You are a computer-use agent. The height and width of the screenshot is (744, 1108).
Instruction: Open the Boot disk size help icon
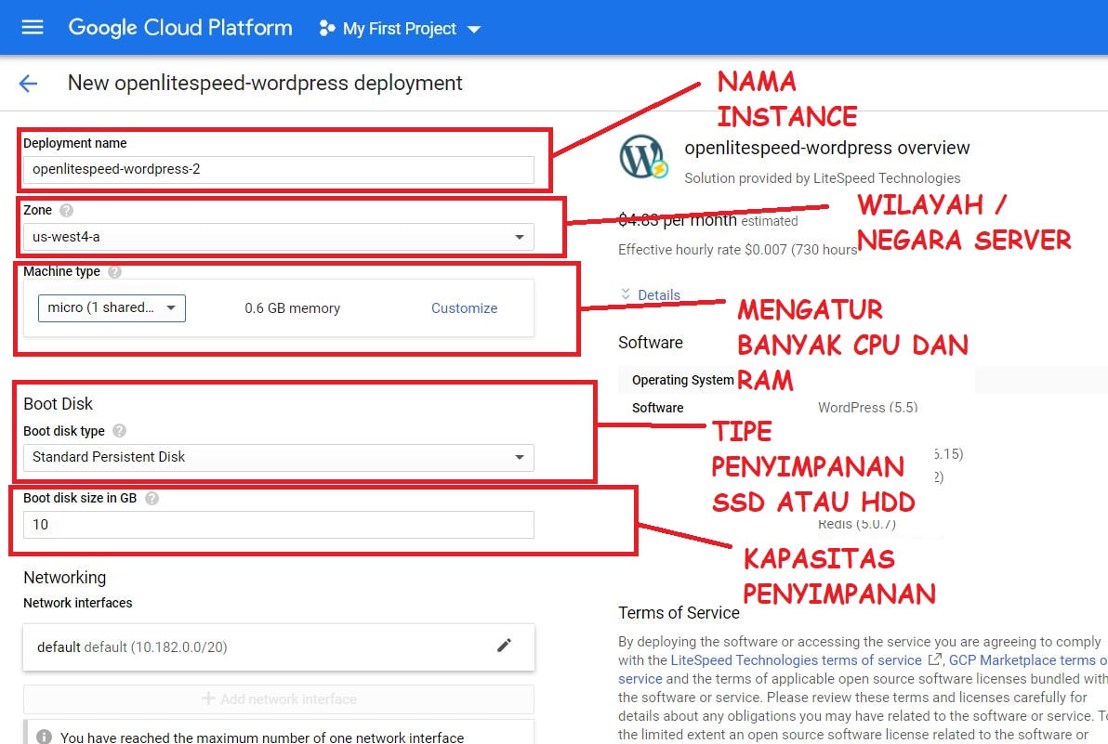tap(152, 499)
